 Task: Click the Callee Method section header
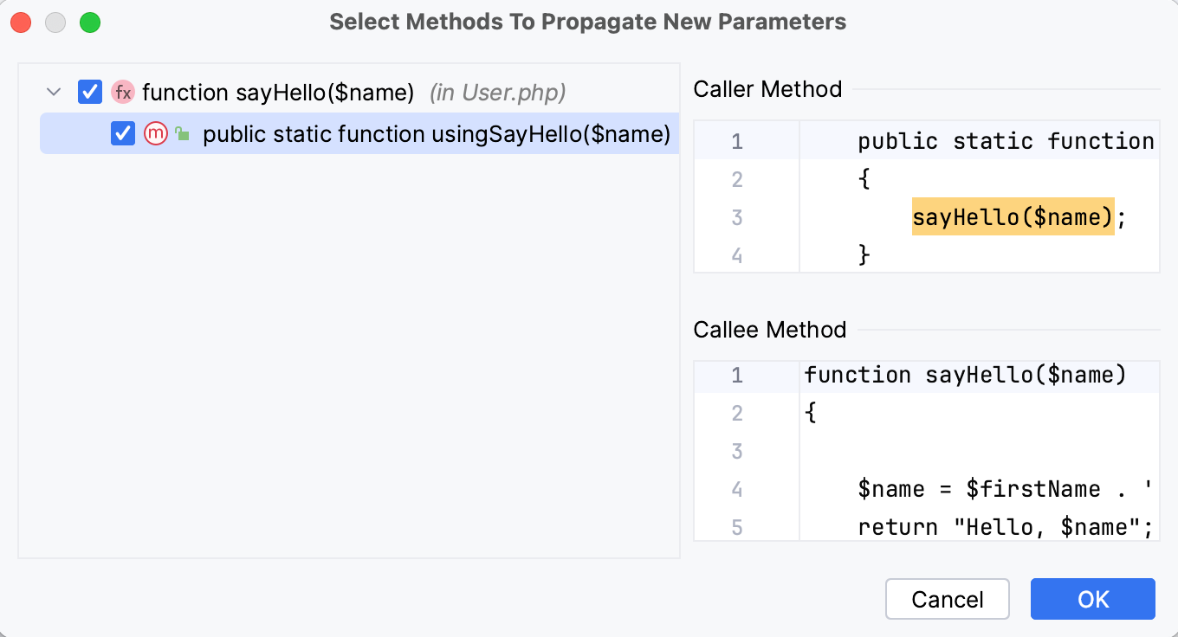point(769,330)
